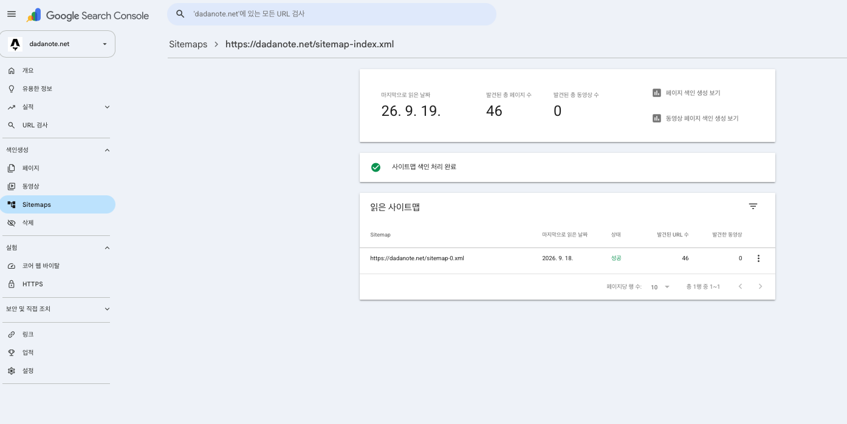Screen dimensions: 847x424
Task: Open URL 검사 in the sidebar
Action: point(58,125)
